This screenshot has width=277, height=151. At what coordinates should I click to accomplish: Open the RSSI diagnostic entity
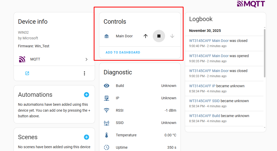tap(140, 110)
